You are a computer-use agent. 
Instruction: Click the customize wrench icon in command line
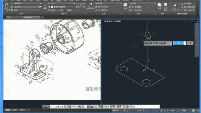point(48,107)
